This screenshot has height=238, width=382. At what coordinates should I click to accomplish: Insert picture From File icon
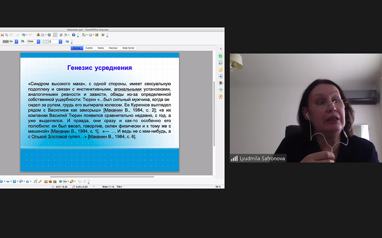[x=50, y=181]
